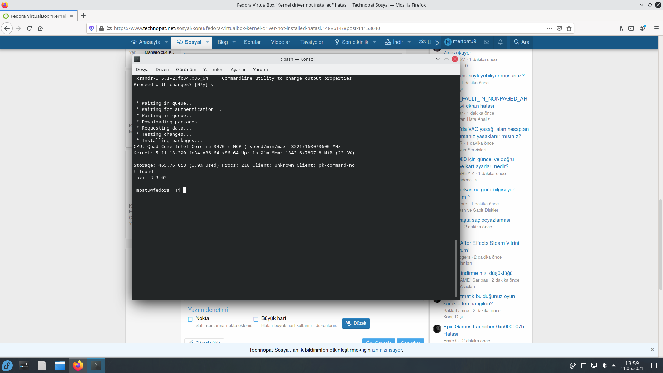Click the volume icon in system tray

(604, 365)
